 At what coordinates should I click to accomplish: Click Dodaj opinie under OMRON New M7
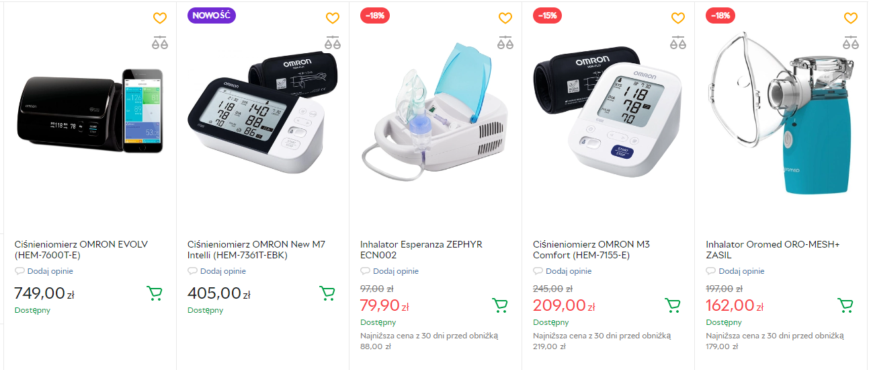[x=216, y=271]
